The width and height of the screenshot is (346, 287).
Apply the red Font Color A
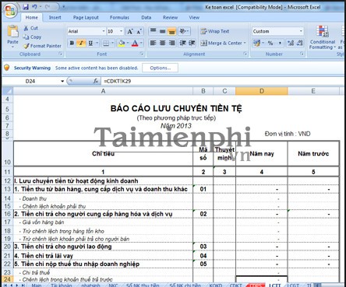point(135,43)
